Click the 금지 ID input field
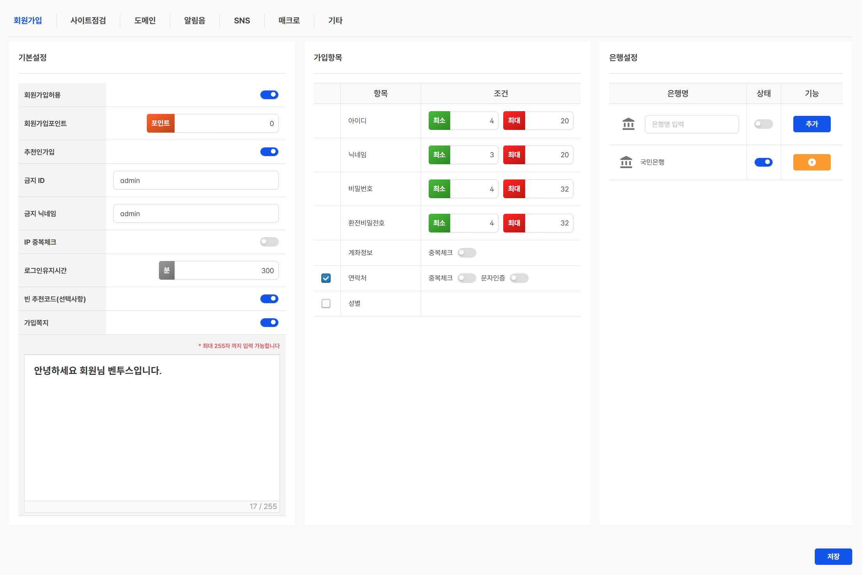Screen dimensions: 862x575 [x=196, y=180]
